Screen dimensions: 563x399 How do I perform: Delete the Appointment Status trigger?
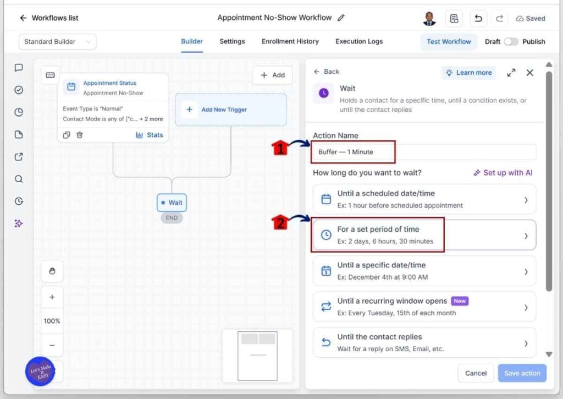click(80, 135)
